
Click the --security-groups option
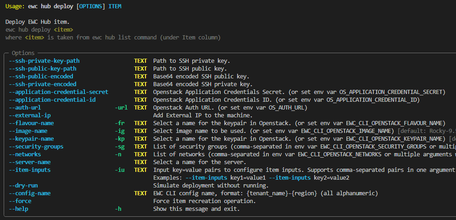(x=36, y=147)
